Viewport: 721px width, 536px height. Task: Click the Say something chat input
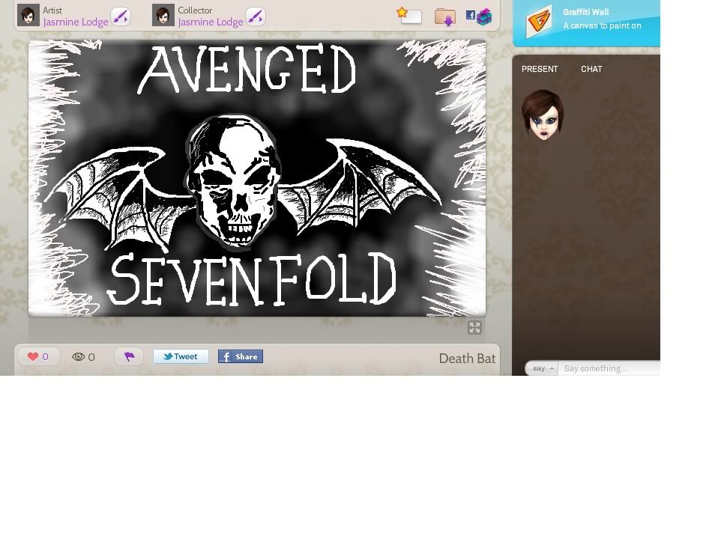tap(609, 368)
